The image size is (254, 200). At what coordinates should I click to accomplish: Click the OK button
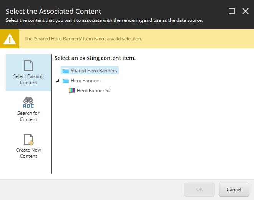pos(199,190)
